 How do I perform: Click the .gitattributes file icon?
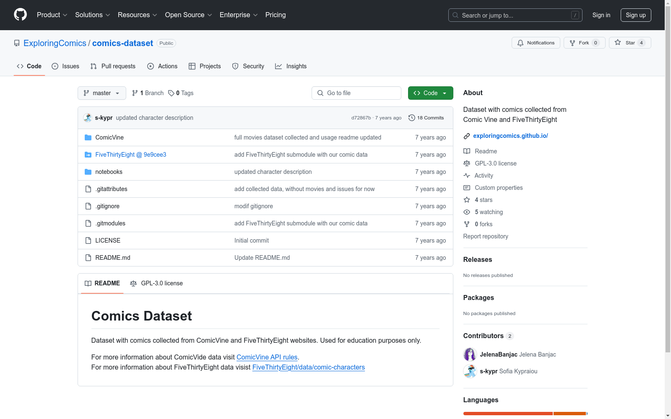(x=88, y=189)
